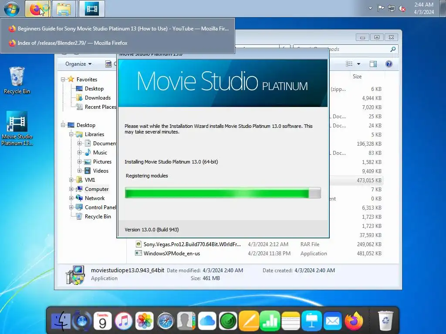Open Contacts in the dock
The height and width of the screenshot is (334, 446).
(x=186, y=321)
